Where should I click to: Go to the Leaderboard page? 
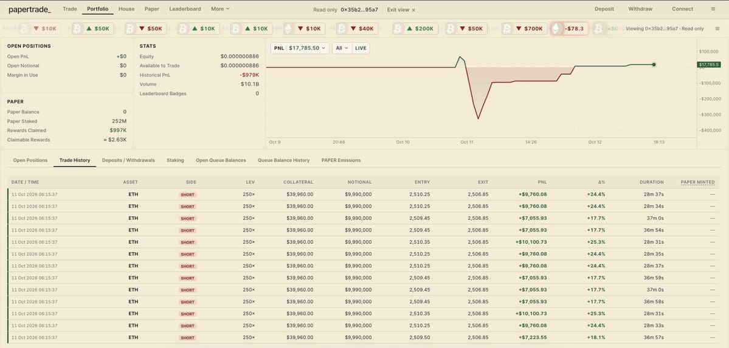point(185,9)
